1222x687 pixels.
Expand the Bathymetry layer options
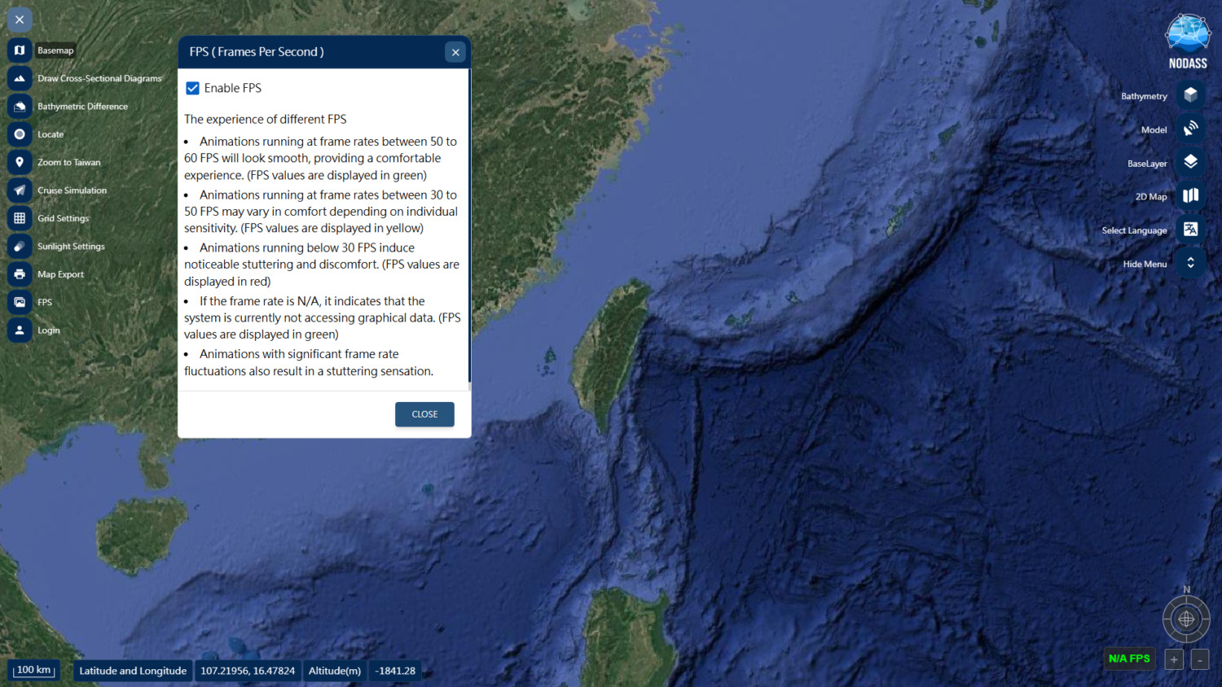[x=1190, y=95]
